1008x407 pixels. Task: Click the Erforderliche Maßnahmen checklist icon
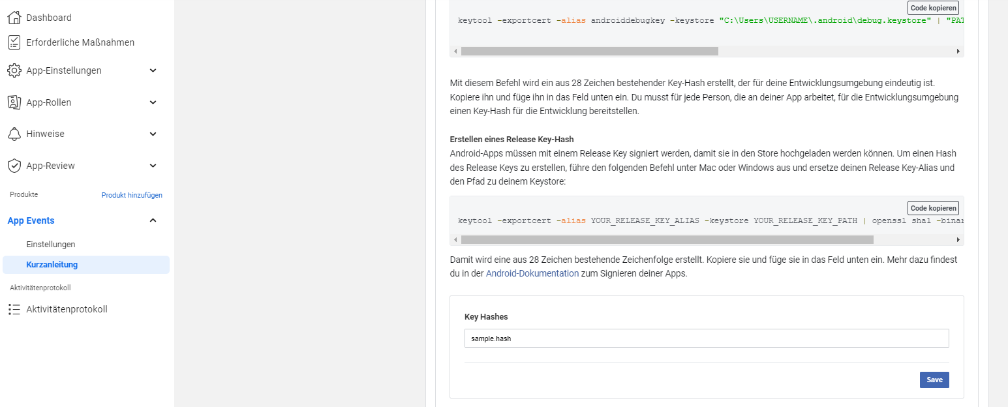[14, 42]
